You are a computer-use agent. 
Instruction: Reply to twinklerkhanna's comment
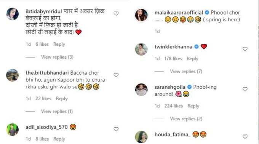(192, 59)
